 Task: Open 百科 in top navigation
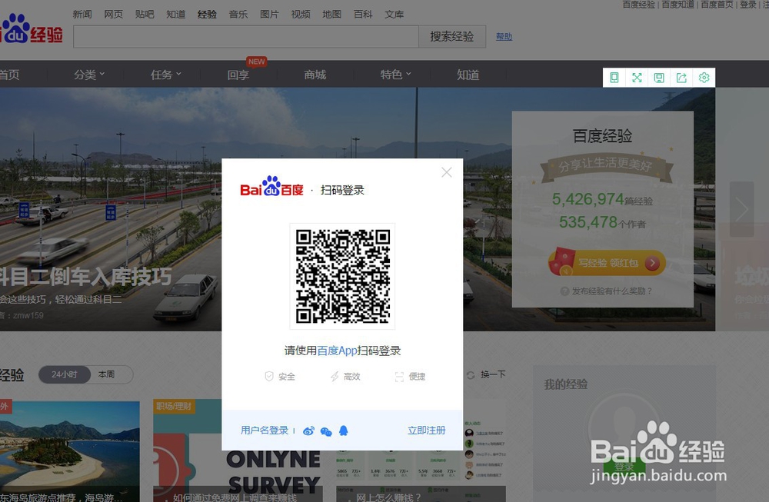coord(363,14)
